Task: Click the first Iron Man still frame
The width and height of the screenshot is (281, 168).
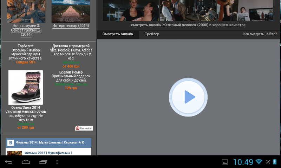Action: point(131,10)
